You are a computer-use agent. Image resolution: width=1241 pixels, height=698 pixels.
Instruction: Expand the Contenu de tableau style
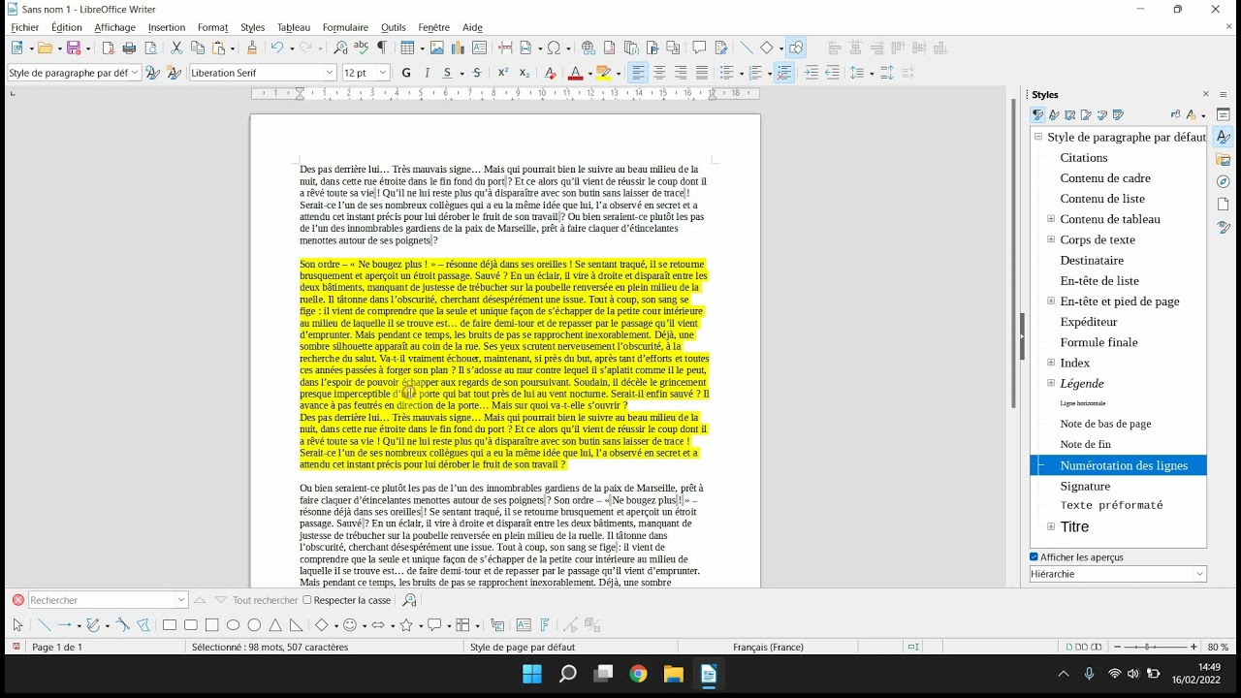(x=1051, y=219)
